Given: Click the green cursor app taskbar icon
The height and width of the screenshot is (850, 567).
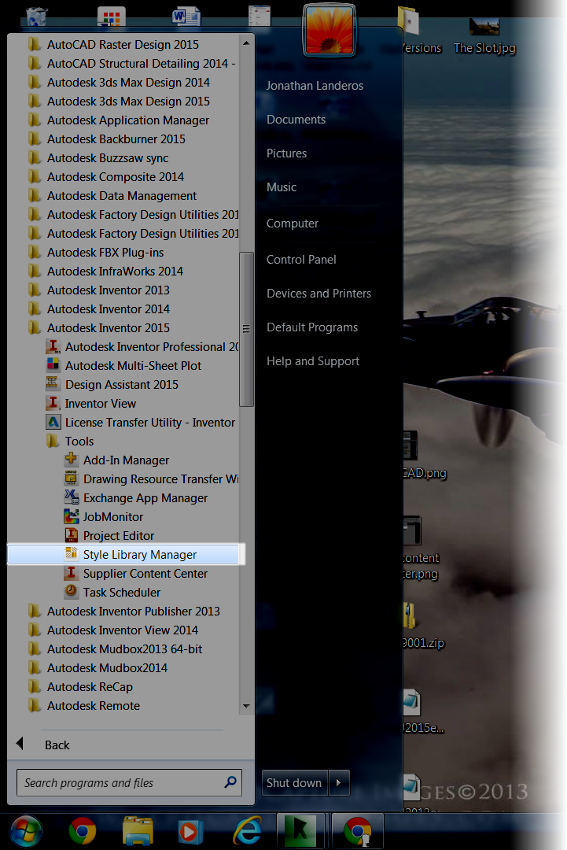Looking at the screenshot, I should pyautogui.click(x=300, y=830).
